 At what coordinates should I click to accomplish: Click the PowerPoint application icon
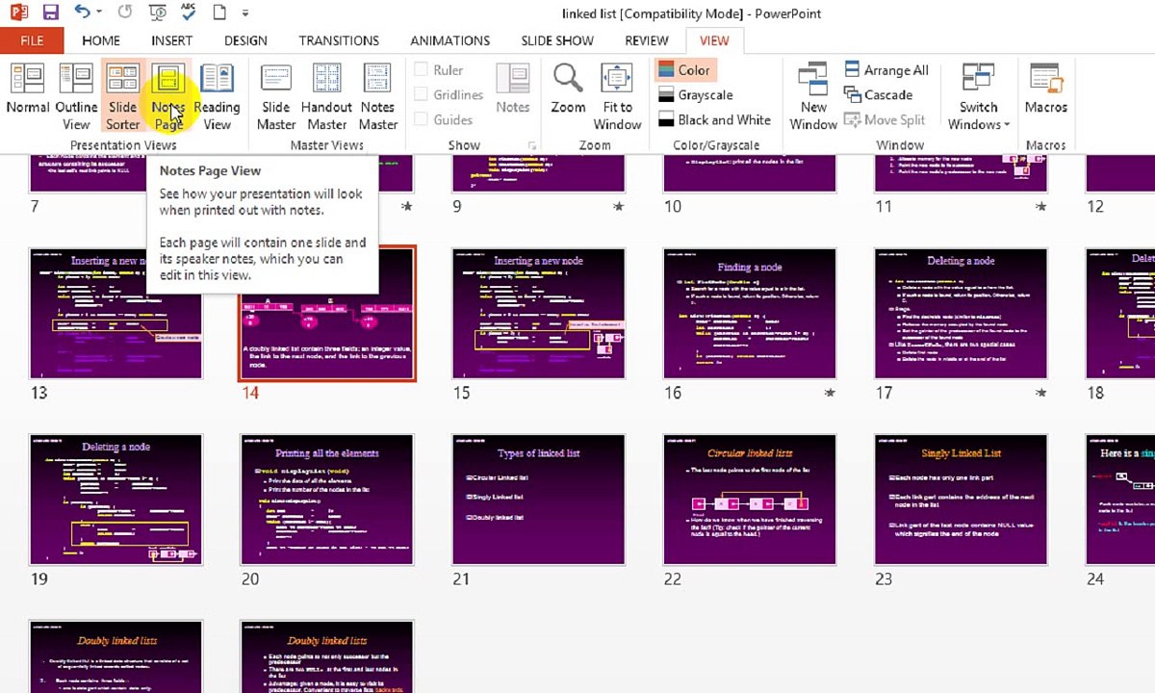click(17, 13)
